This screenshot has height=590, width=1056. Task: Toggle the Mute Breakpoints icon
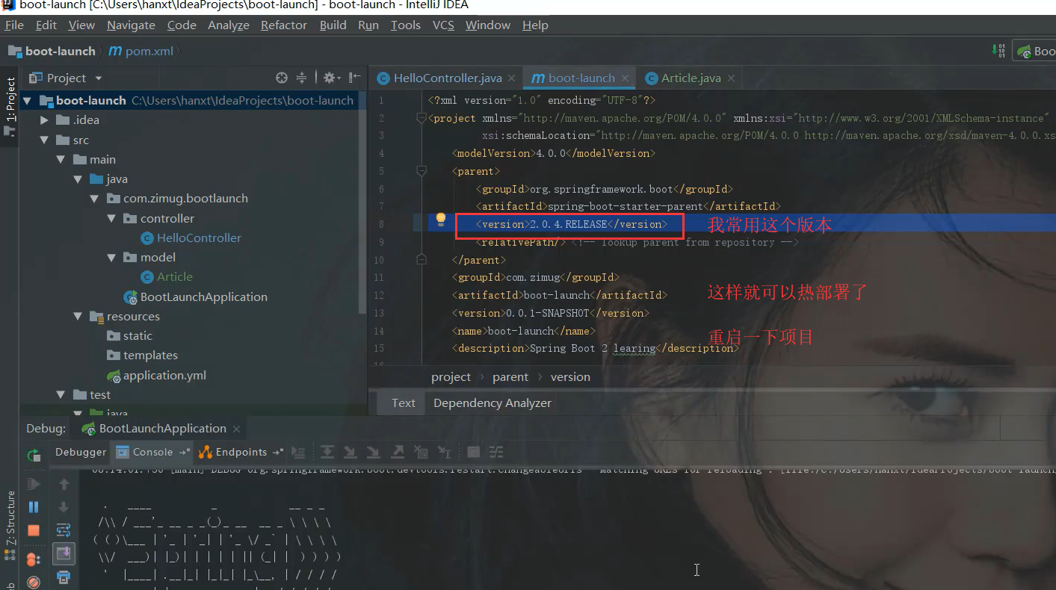tap(34, 582)
